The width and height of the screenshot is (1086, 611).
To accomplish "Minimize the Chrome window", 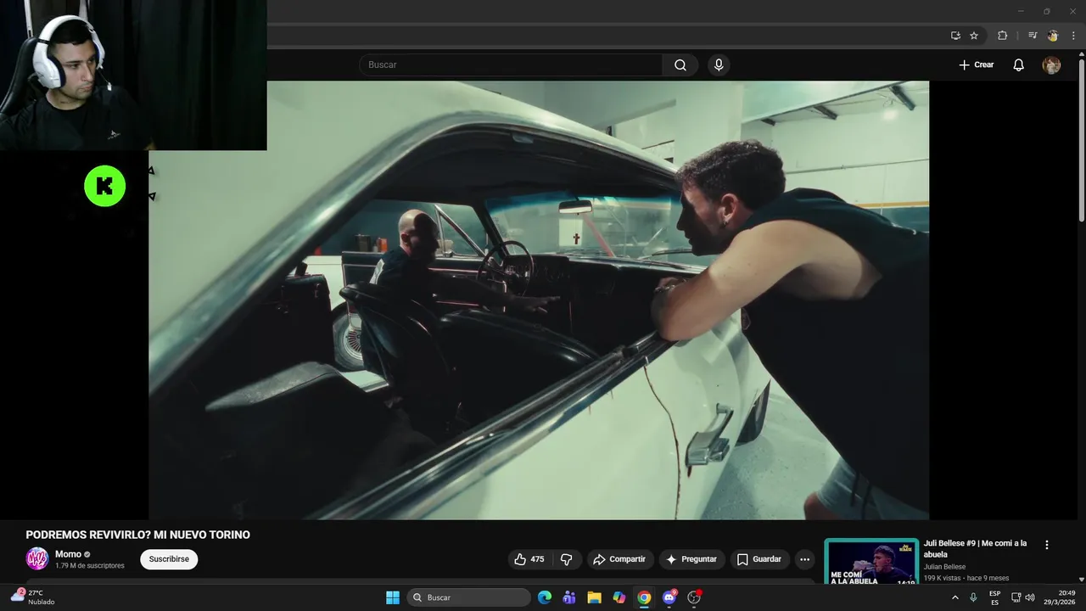I will pos(1021,11).
